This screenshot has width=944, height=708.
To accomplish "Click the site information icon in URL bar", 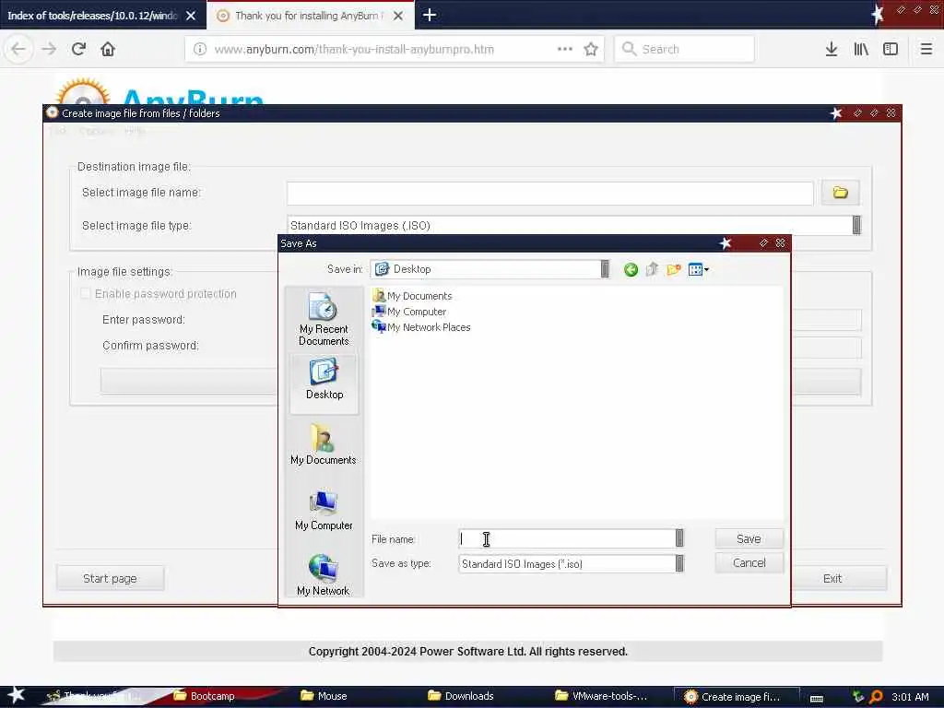I will 200,49.
